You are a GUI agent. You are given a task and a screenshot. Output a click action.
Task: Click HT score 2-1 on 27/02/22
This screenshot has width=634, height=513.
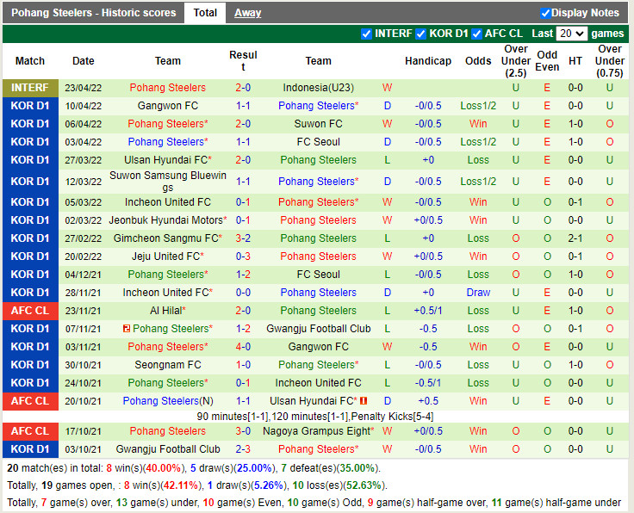575,238
